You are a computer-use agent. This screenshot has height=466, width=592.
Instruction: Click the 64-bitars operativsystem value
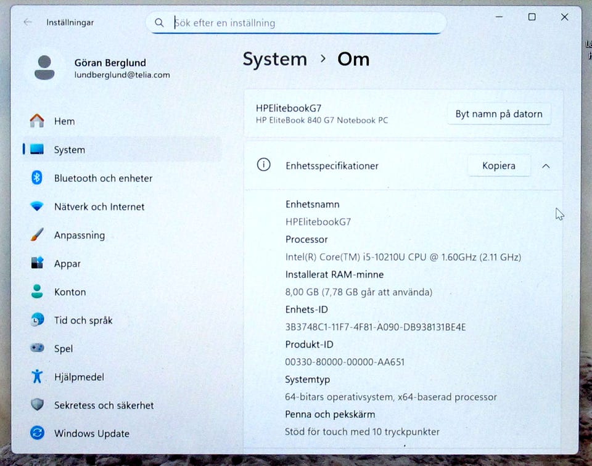click(x=391, y=397)
